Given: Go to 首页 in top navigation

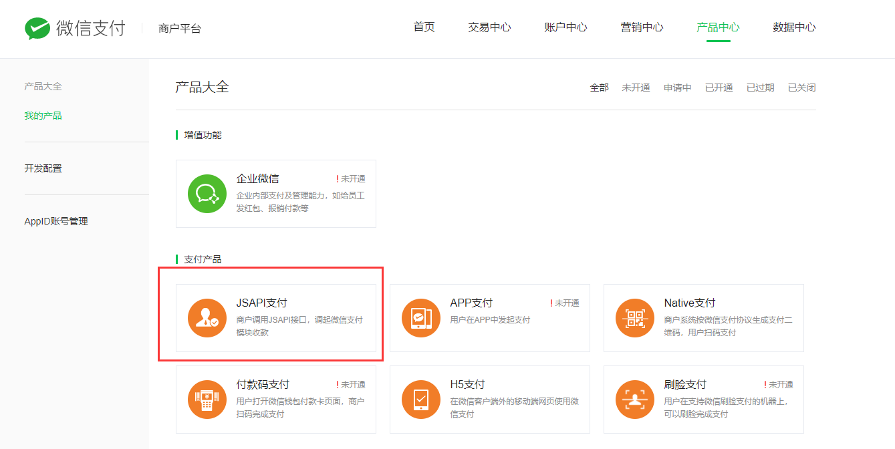Looking at the screenshot, I should tap(424, 27).
